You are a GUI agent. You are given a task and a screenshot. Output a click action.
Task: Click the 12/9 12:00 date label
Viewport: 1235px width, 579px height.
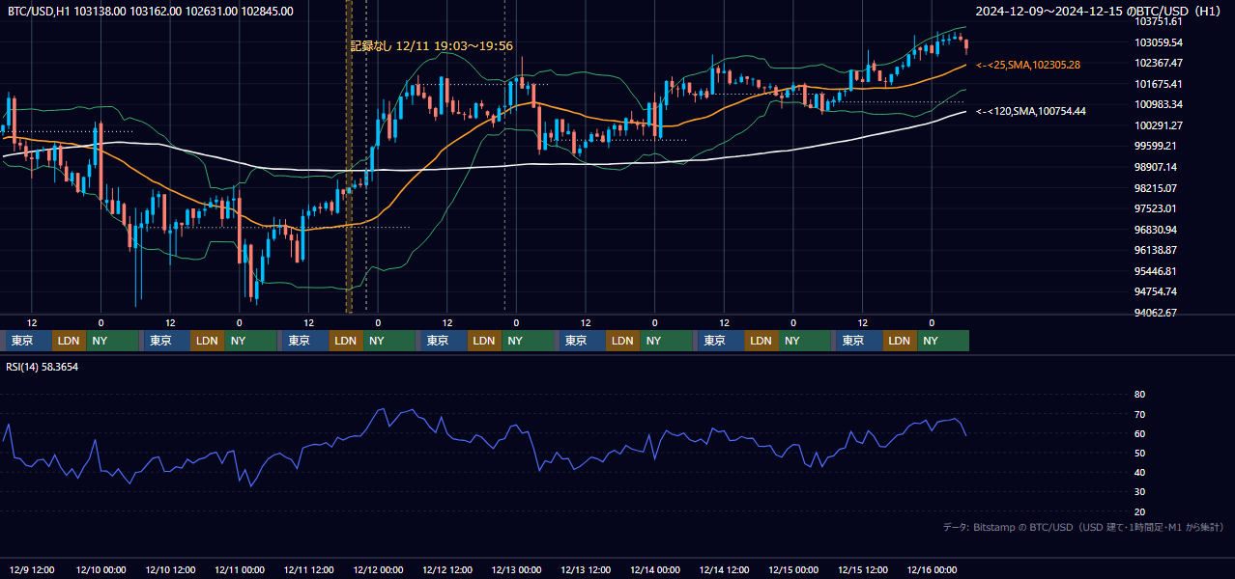[32, 569]
